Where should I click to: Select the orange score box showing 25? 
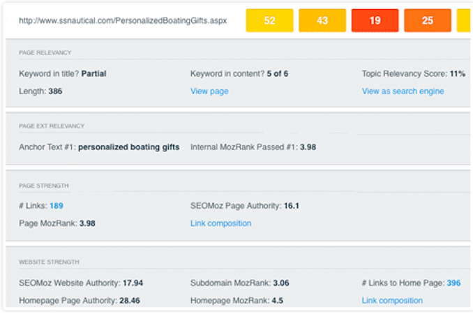click(427, 21)
